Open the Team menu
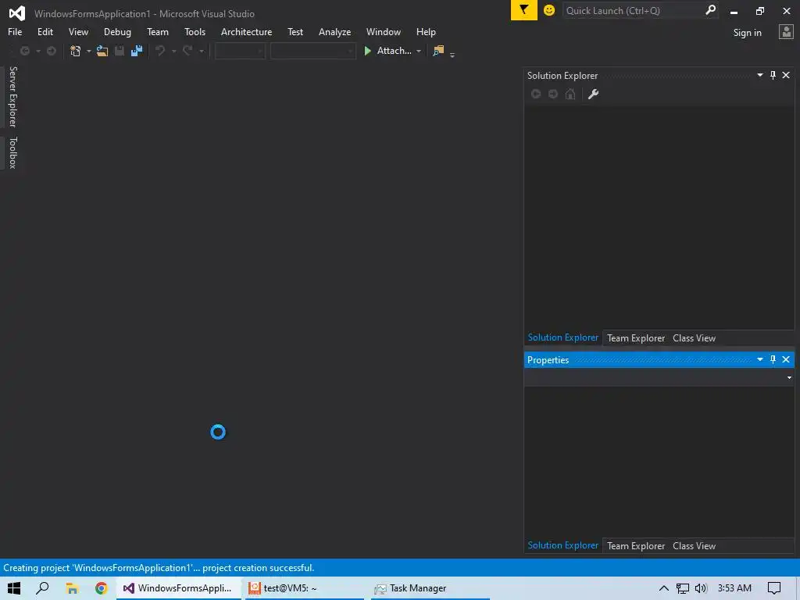 (158, 31)
